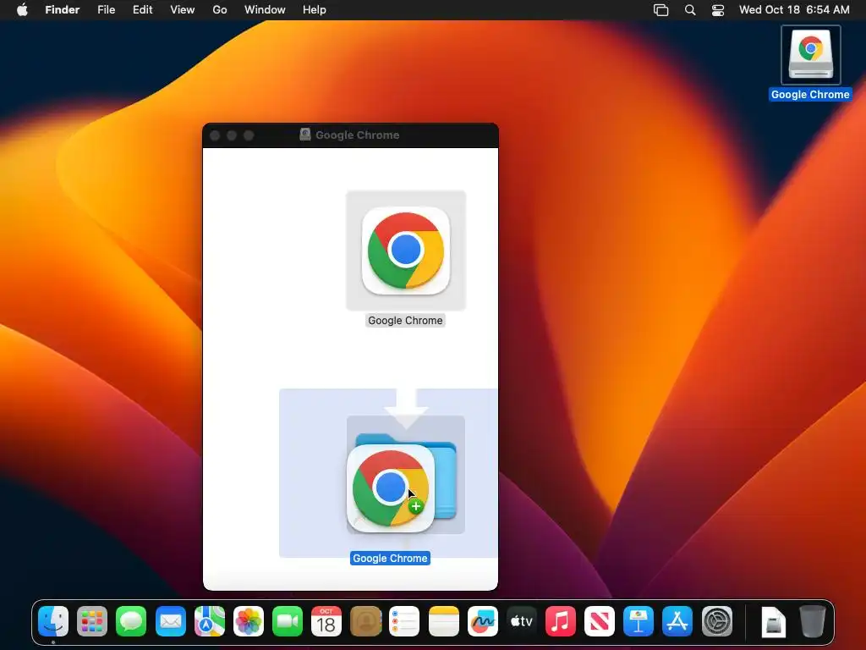This screenshot has width=866, height=650.
Task: Open the Finder menu
Action: click(x=63, y=10)
